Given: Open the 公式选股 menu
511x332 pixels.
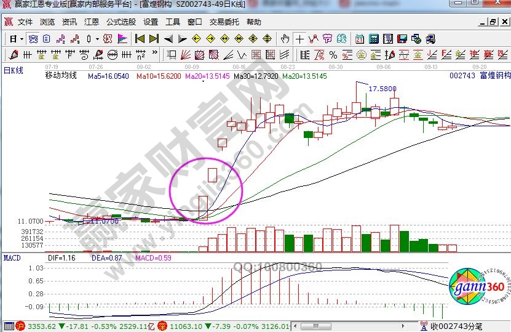Looking at the screenshot, I should coord(121,22).
